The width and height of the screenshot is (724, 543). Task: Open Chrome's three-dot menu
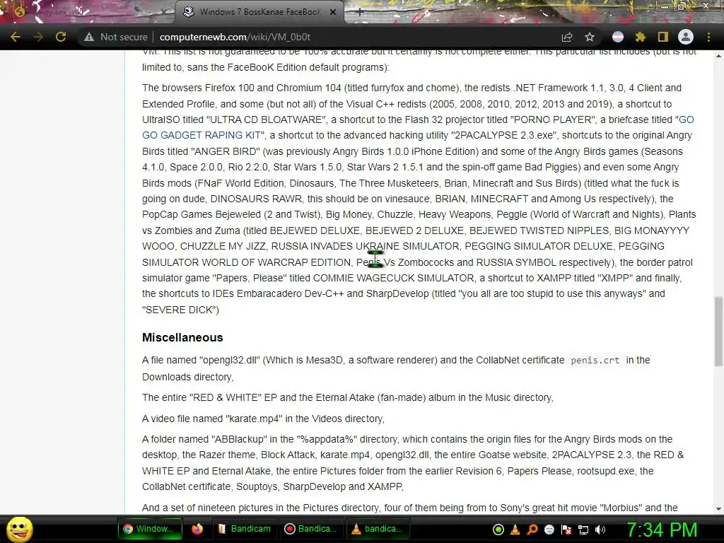pos(708,37)
